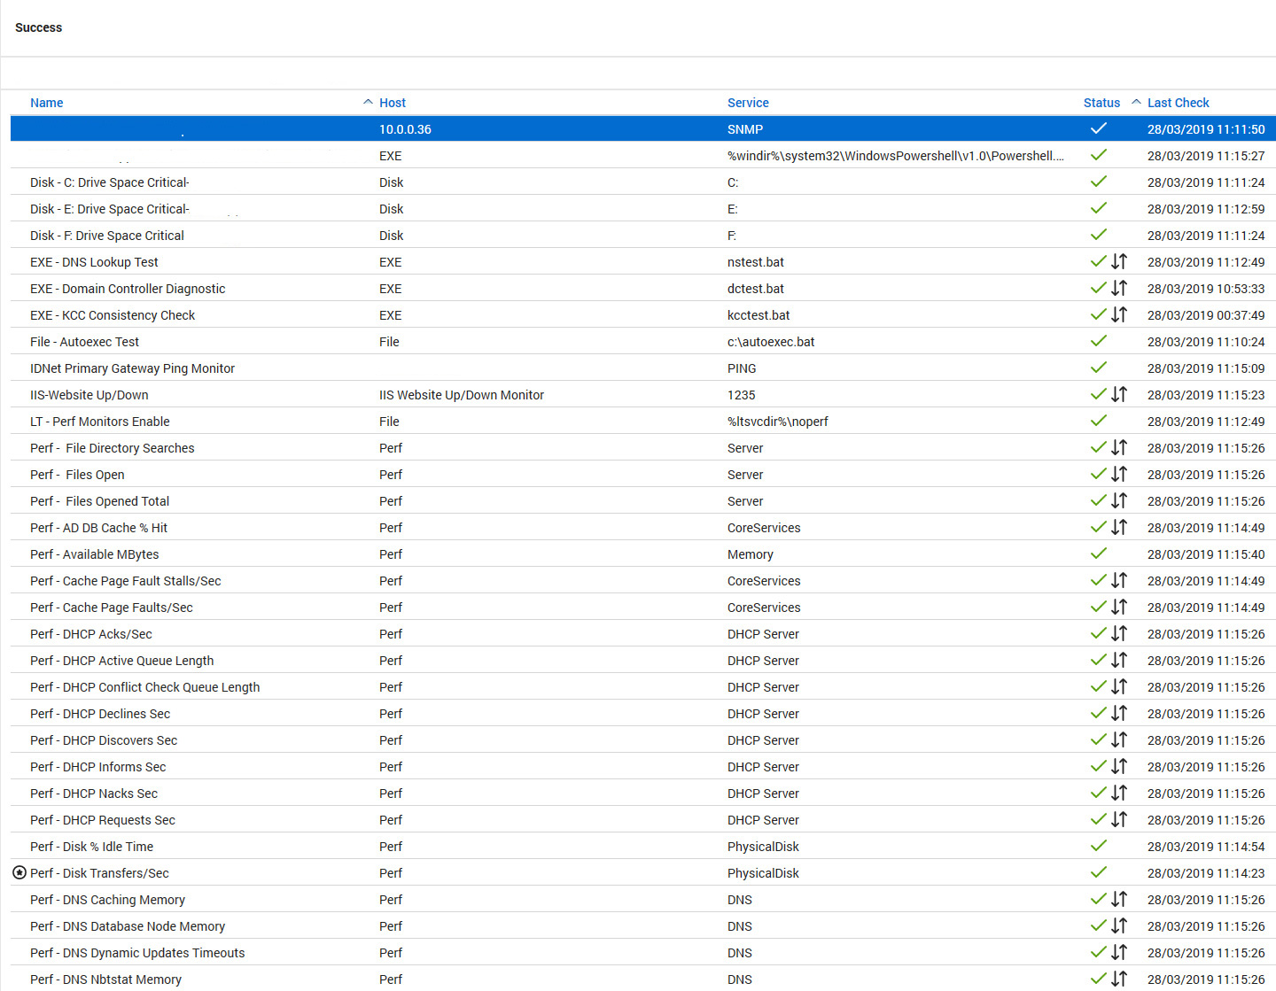Click the green status checkmark for IDNet Primary Gateway Ping Monitor
The width and height of the screenshot is (1276, 991).
(1099, 368)
